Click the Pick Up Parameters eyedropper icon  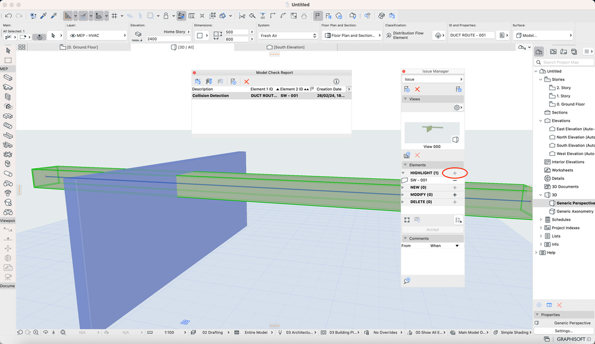pyautogui.click(x=43, y=16)
